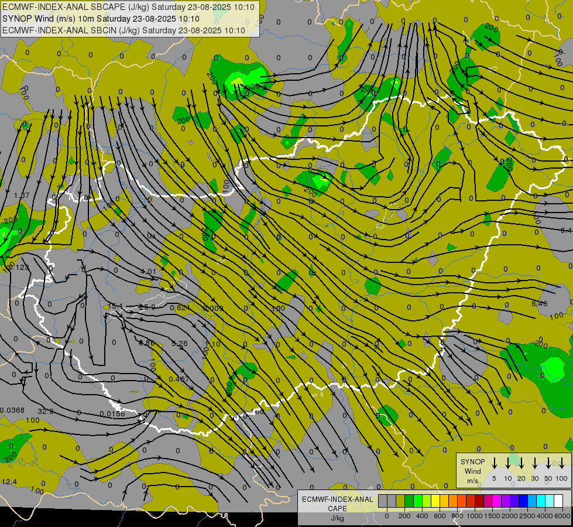Click the SYNOP Wind 10m title line

[101, 19]
